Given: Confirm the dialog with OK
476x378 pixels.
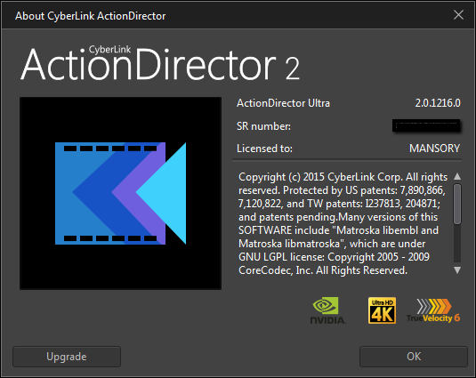Looking at the screenshot, I should click(414, 357).
